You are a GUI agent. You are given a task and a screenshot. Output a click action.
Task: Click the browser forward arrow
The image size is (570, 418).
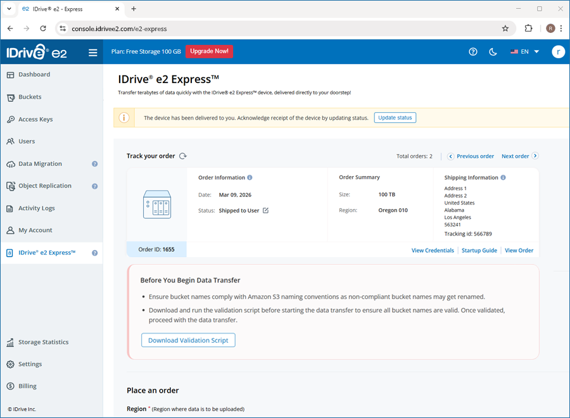(x=26, y=28)
